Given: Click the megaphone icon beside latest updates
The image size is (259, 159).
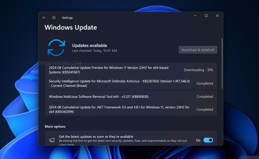Looking at the screenshot, I should pyautogui.click(x=52, y=140).
